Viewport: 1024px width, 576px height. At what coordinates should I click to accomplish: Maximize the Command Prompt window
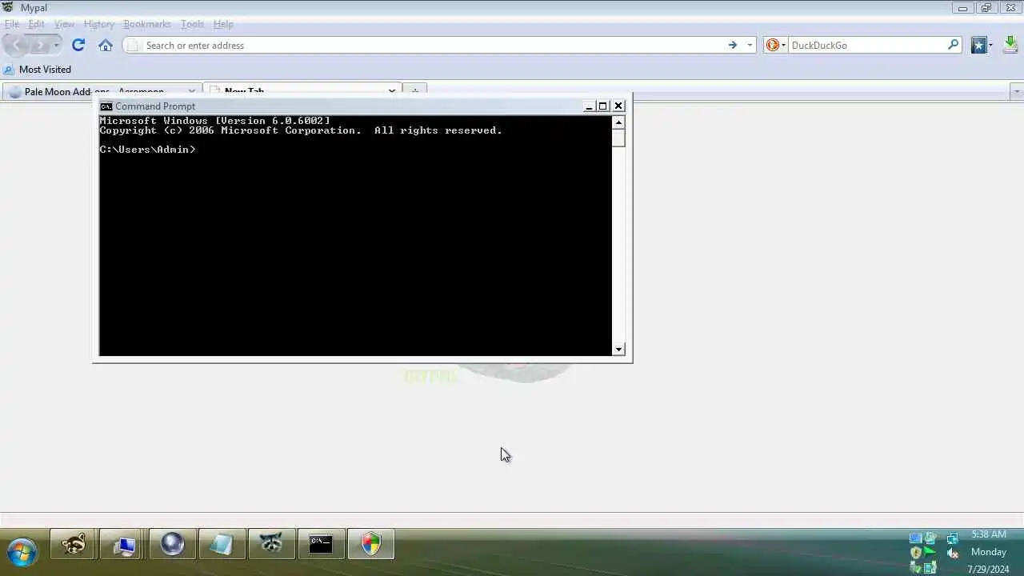[x=603, y=106]
